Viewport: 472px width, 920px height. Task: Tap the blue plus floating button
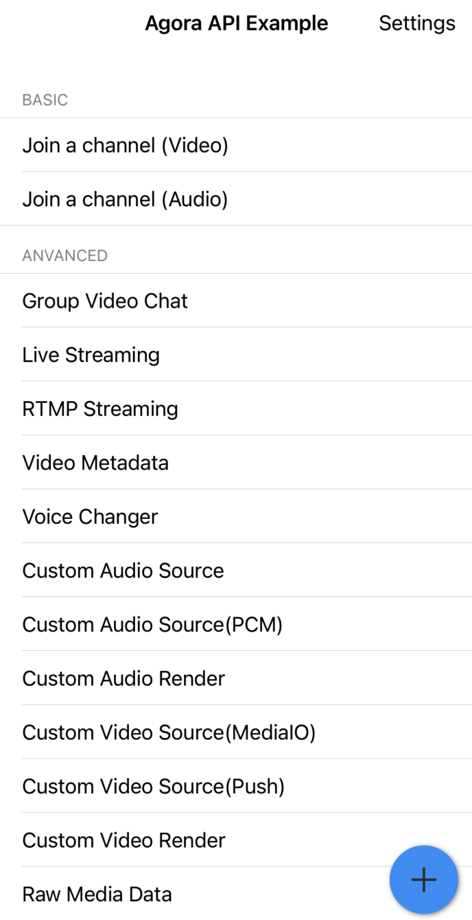pos(423,879)
